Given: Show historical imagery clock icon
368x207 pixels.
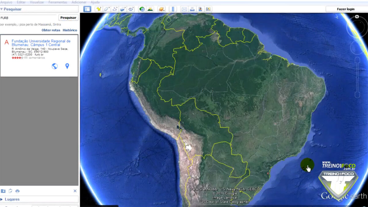Looking at the screenshot, I should (142, 9).
